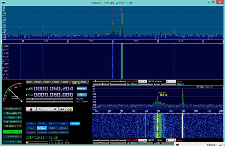The height and width of the screenshot is (146, 225).
Task: Click the brown square stop playback button
Action: (55, 109)
